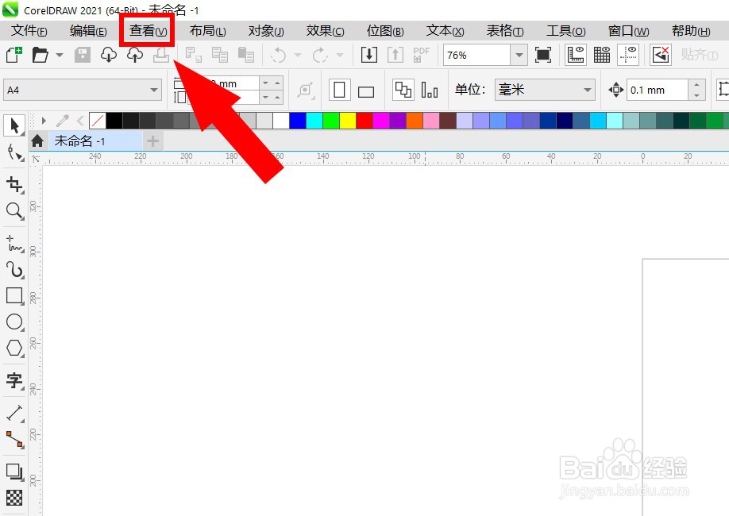
Task: Open the 帮助(H) menu
Action: [691, 31]
